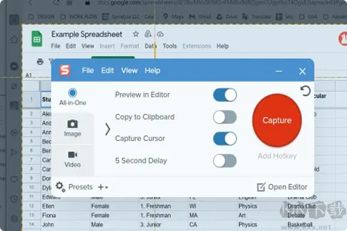Expand settings with the right chevron arrow
The image size is (347, 231).
[107, 129]
